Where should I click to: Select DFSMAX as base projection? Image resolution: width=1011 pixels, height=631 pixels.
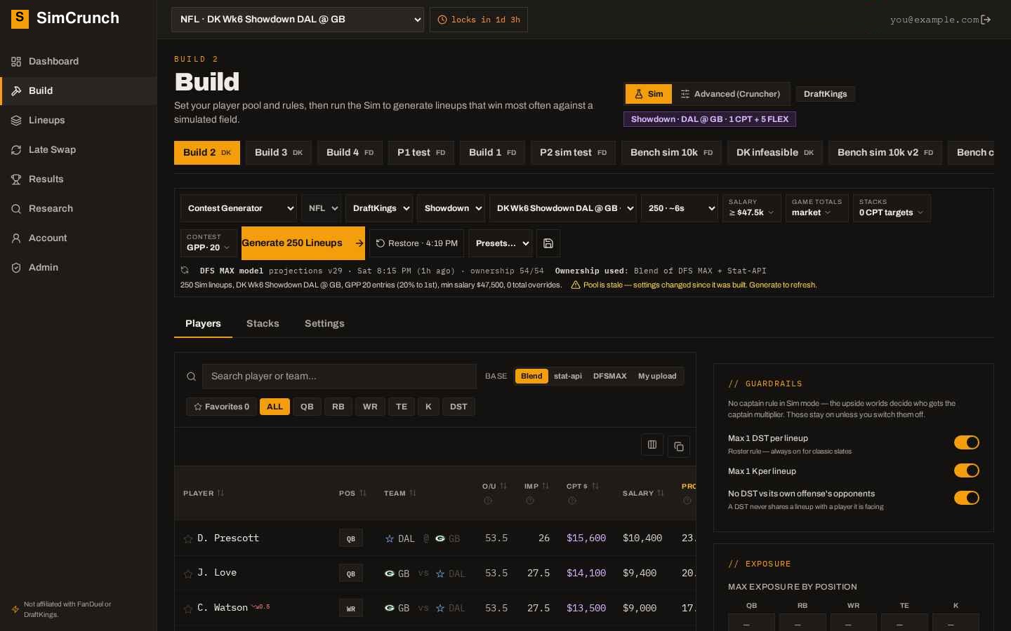(609, 376)
